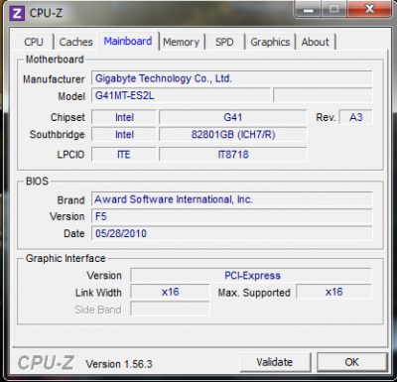Show the About tab
This screenshot has width=397, height=382.
[315, 42]
